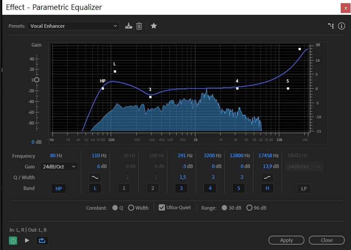Click control point 5 on the graph

tap(288, 88)
